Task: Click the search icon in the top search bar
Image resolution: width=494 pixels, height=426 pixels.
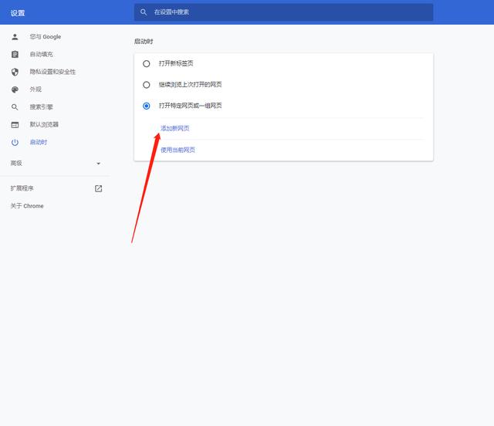Action: [144, 12]
